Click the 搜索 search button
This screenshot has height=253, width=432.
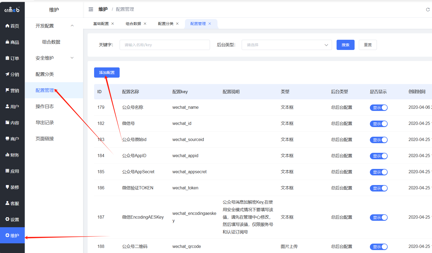pyautogui.click(x=345, y=45)
